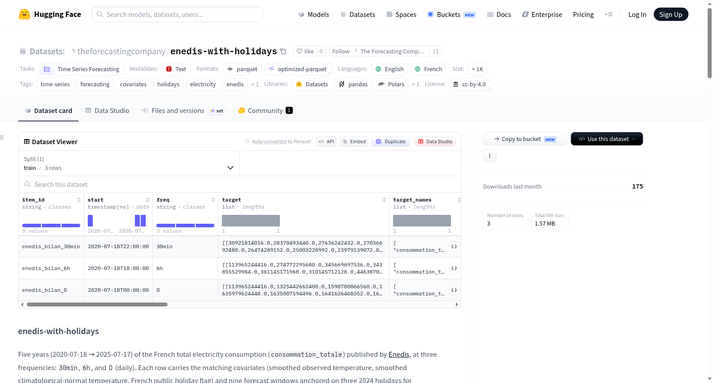Click the target lengths histogram bar
713x383 pixels.
point(251,221)
